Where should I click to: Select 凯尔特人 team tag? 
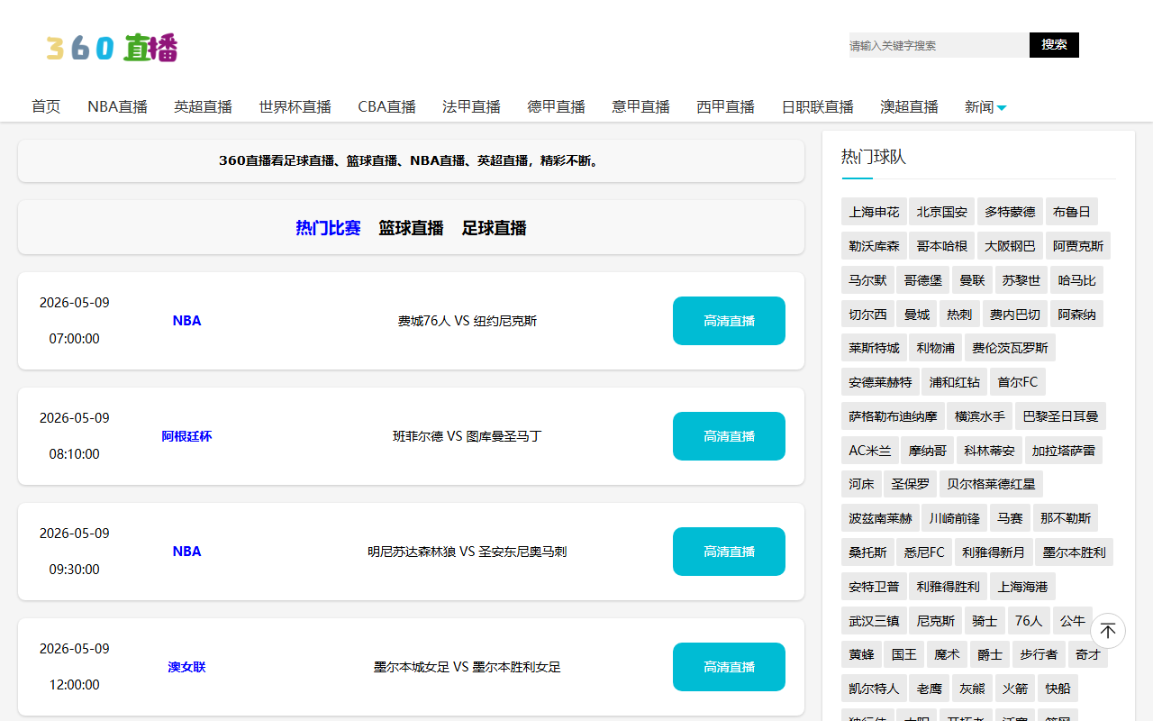click(x=874, y=689)
